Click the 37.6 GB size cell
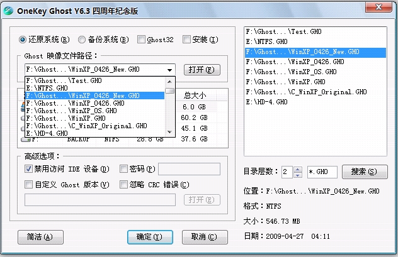This screenshot has height=257, width=398. 194,139
